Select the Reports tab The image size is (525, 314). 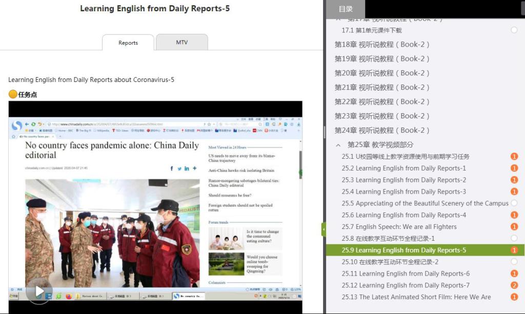pyautogui.click(x=128, y=43)
